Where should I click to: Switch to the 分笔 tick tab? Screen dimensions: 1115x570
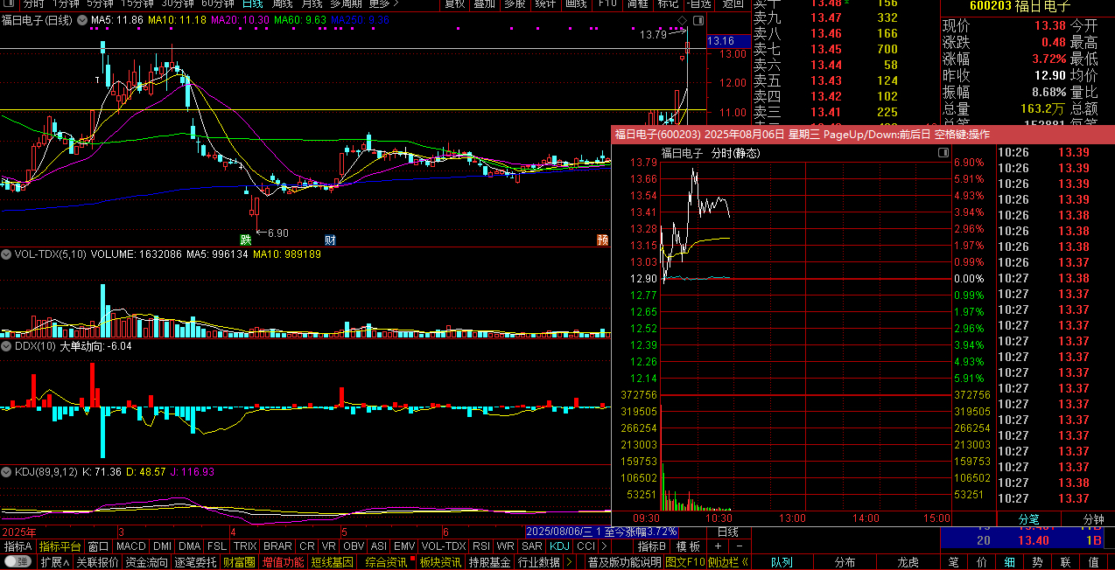pyautogui.click(x=1028, y=519)
